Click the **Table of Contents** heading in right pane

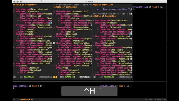pyautogui.click(x=105, y=16)
